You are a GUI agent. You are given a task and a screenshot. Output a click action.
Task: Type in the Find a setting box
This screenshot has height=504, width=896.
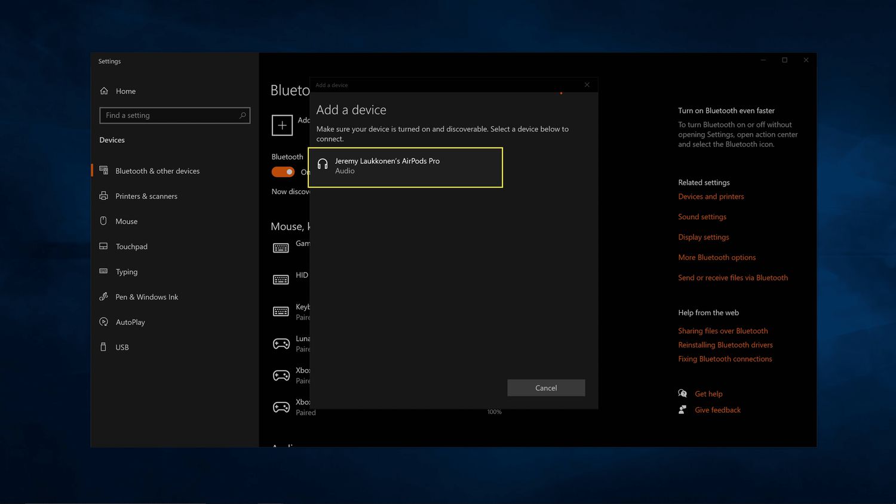[170, 115]
